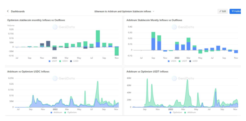Go back using the Dashboards arrow
Image resolution: width=246 pixels, height=121 pixels.
8,11
